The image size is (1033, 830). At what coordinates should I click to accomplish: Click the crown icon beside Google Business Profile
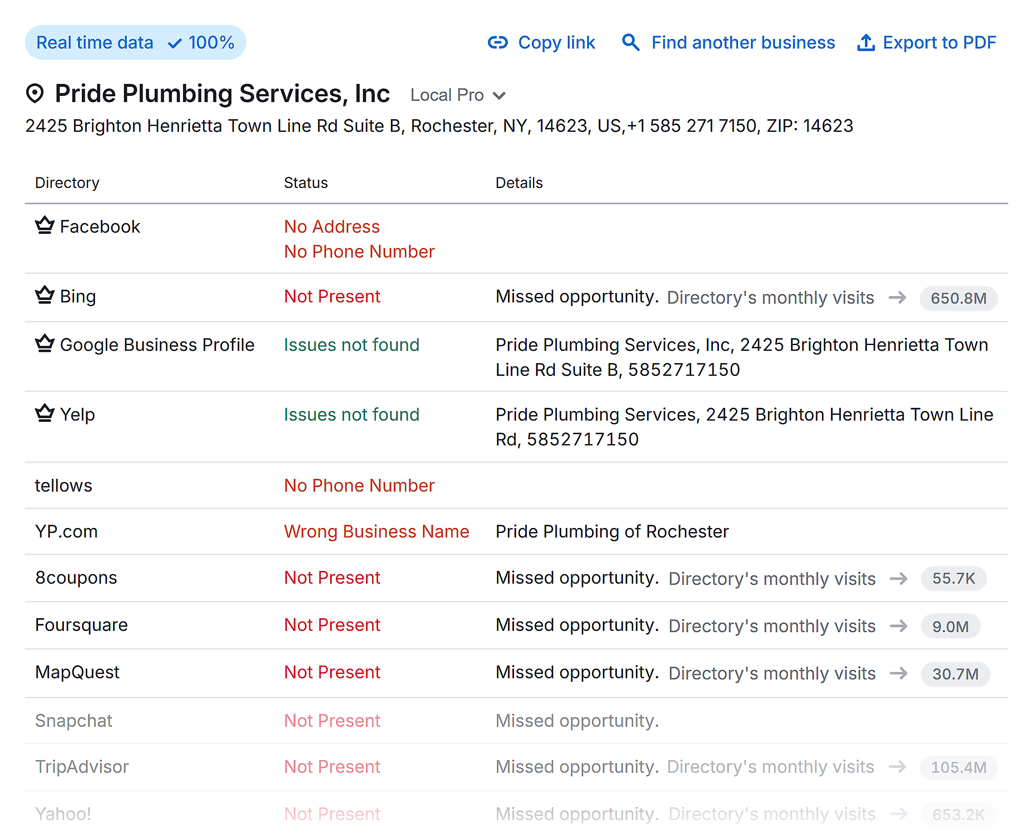point(44,343)
